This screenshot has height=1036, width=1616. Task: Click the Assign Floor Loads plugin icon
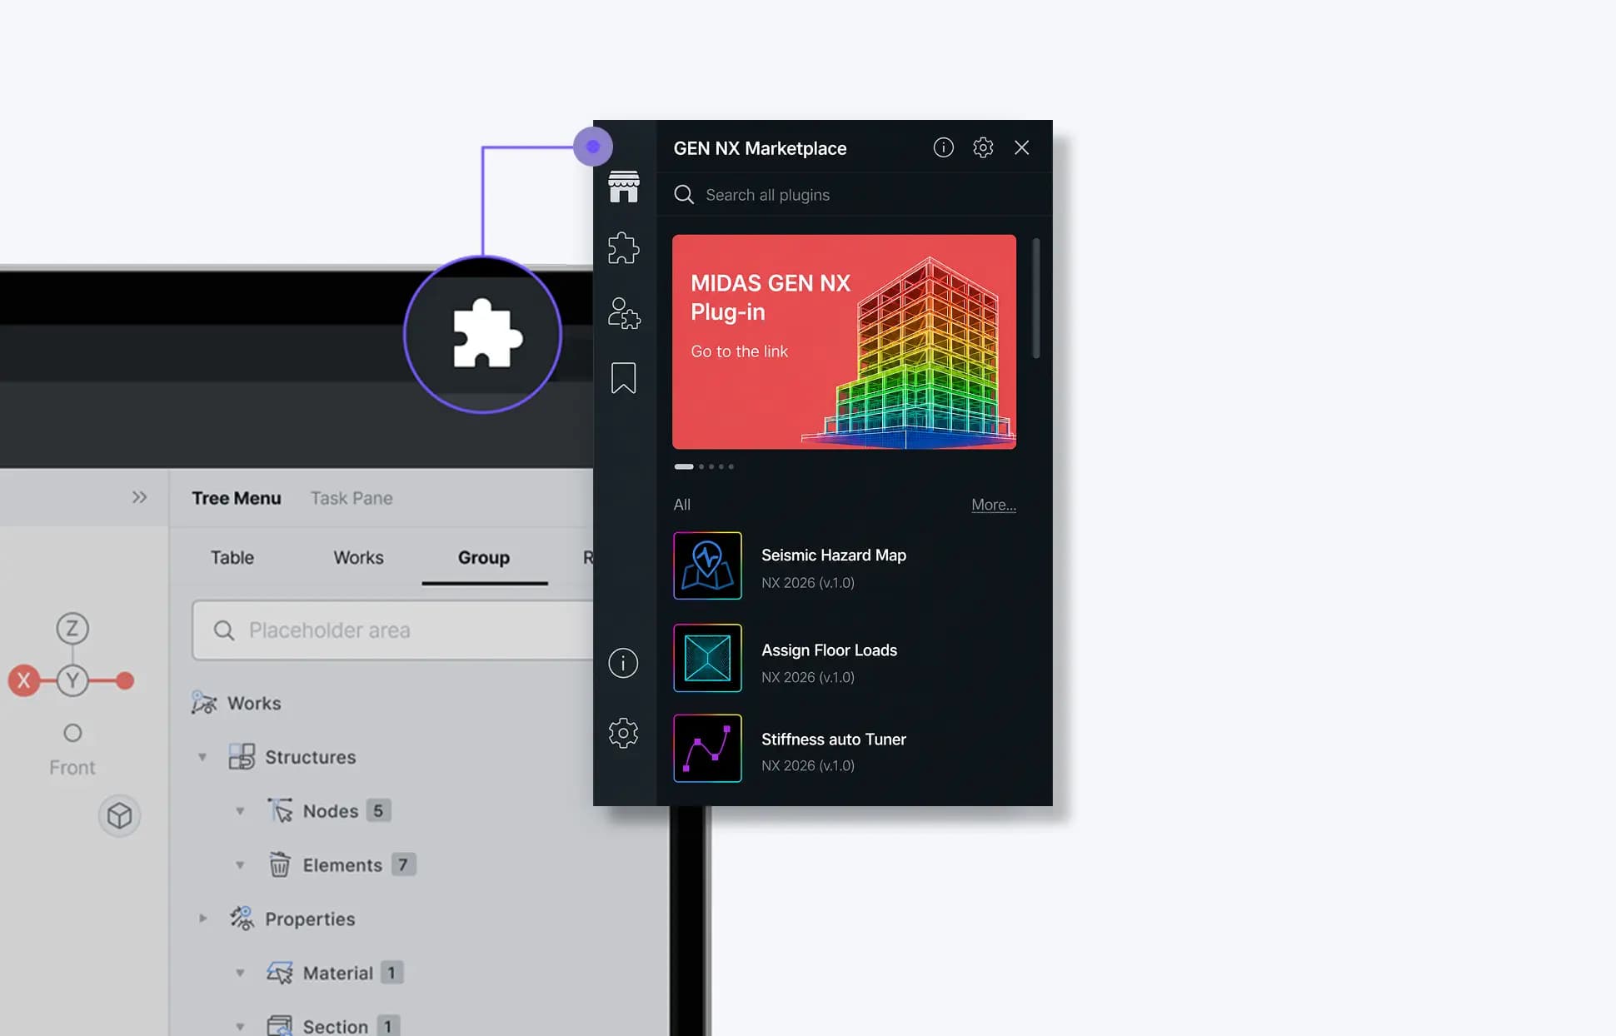coord(707,658)
